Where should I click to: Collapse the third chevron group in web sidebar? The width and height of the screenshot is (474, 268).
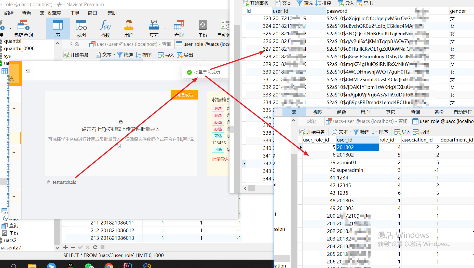(x=14, y=196)
